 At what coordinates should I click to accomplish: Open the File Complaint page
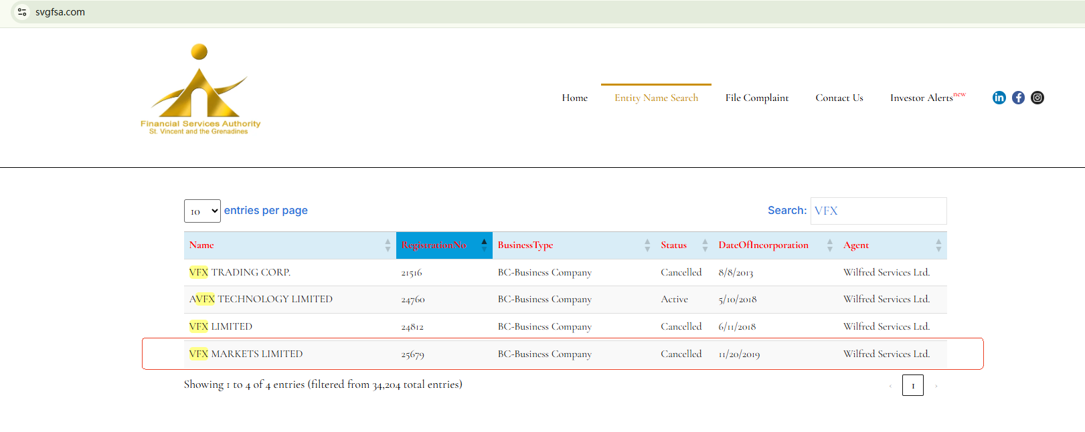[x=756, y=98]
